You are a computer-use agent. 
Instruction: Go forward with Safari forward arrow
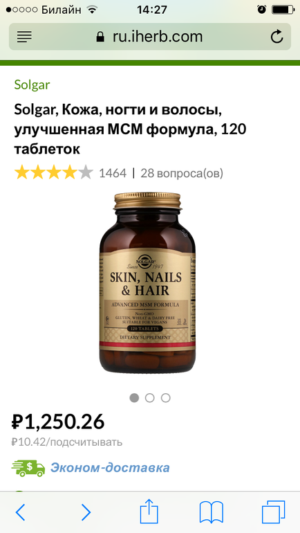[86, 512]
